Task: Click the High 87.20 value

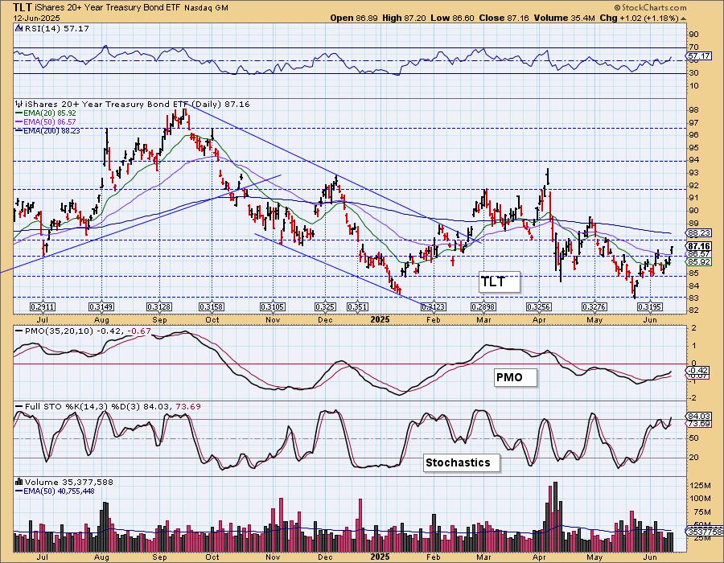Action: click(x=405, y=18)
